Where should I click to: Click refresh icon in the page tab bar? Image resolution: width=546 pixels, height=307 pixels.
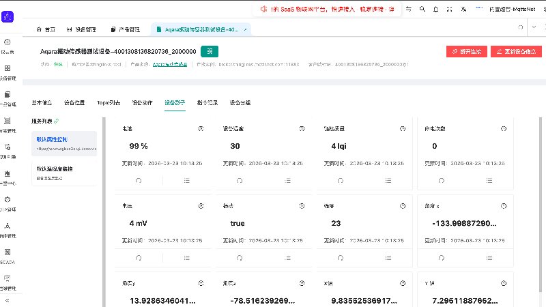[x=521, y=27]
